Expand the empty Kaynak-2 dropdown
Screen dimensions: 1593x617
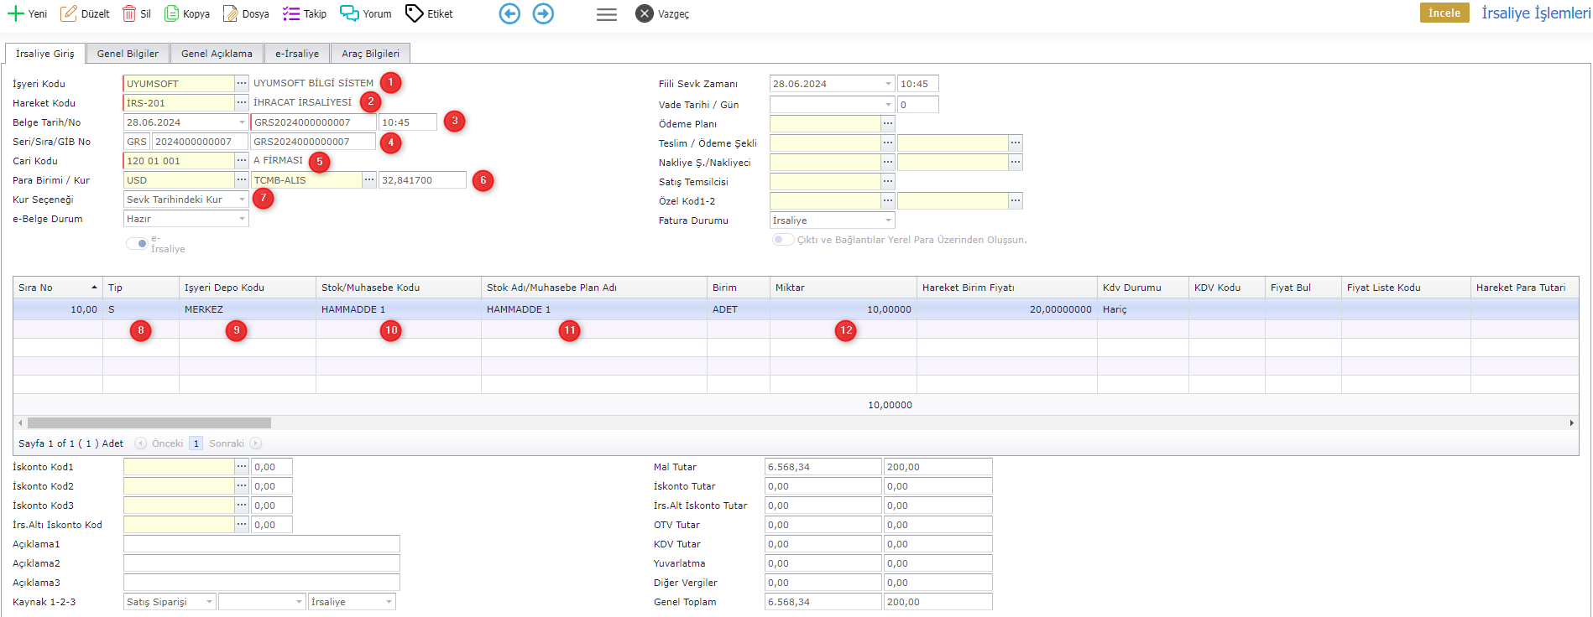pos(300,602)
